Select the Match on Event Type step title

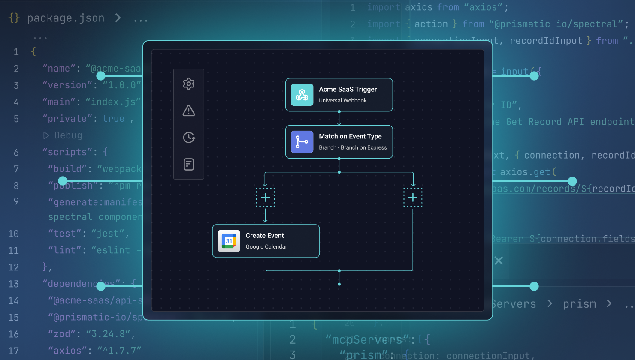350,136
